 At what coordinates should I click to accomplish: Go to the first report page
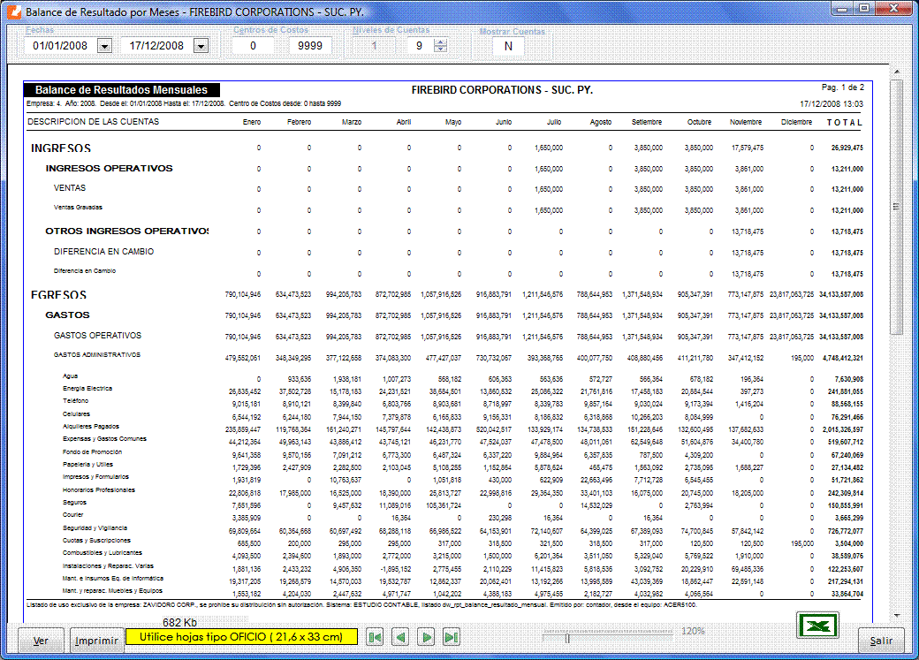(375, 637)
